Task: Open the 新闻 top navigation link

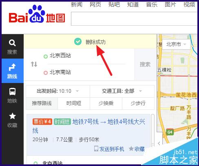Action: pos(77,4)
